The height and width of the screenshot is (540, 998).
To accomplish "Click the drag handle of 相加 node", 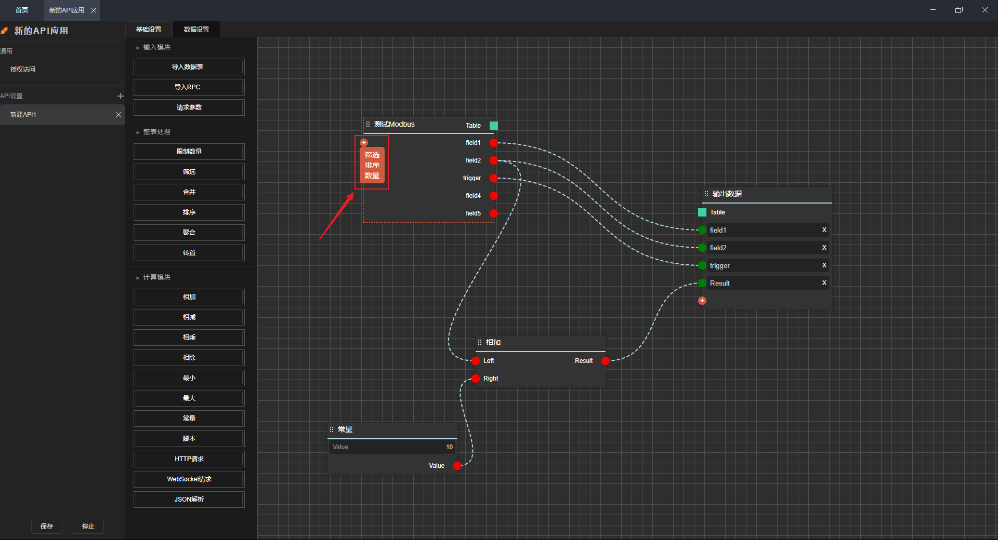I will click(x=480, y=343).
